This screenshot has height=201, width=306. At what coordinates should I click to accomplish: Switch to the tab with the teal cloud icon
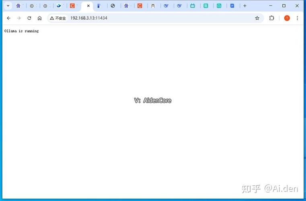pos(219,6)
